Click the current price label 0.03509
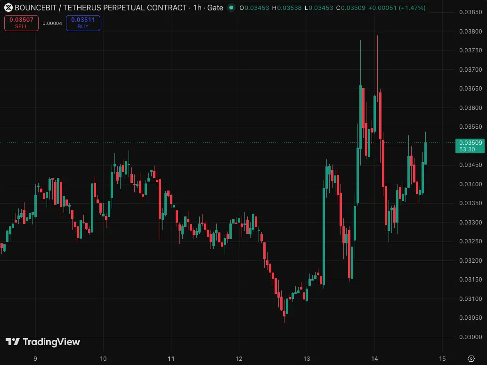 470,146
